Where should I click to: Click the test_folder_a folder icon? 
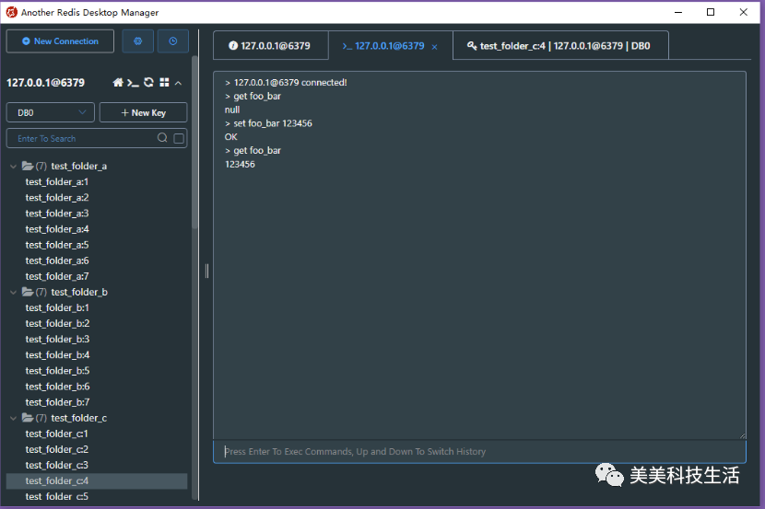28,166
